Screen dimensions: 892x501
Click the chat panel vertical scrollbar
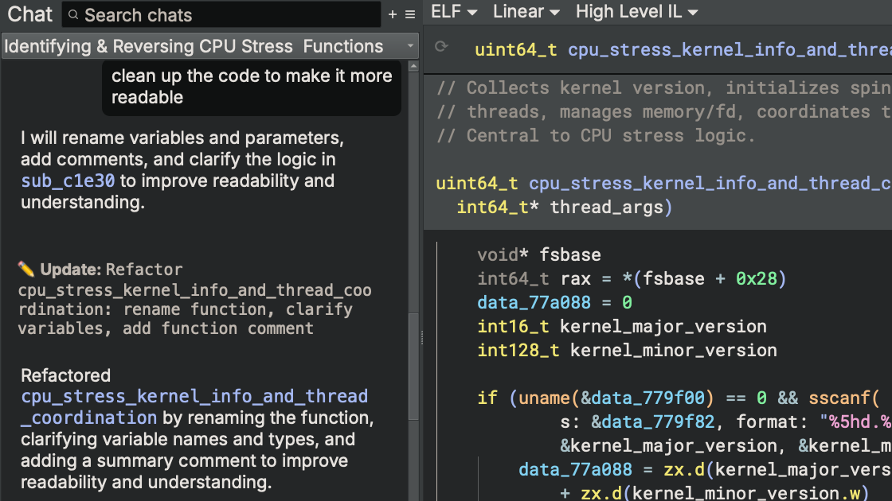coord(412,366)
